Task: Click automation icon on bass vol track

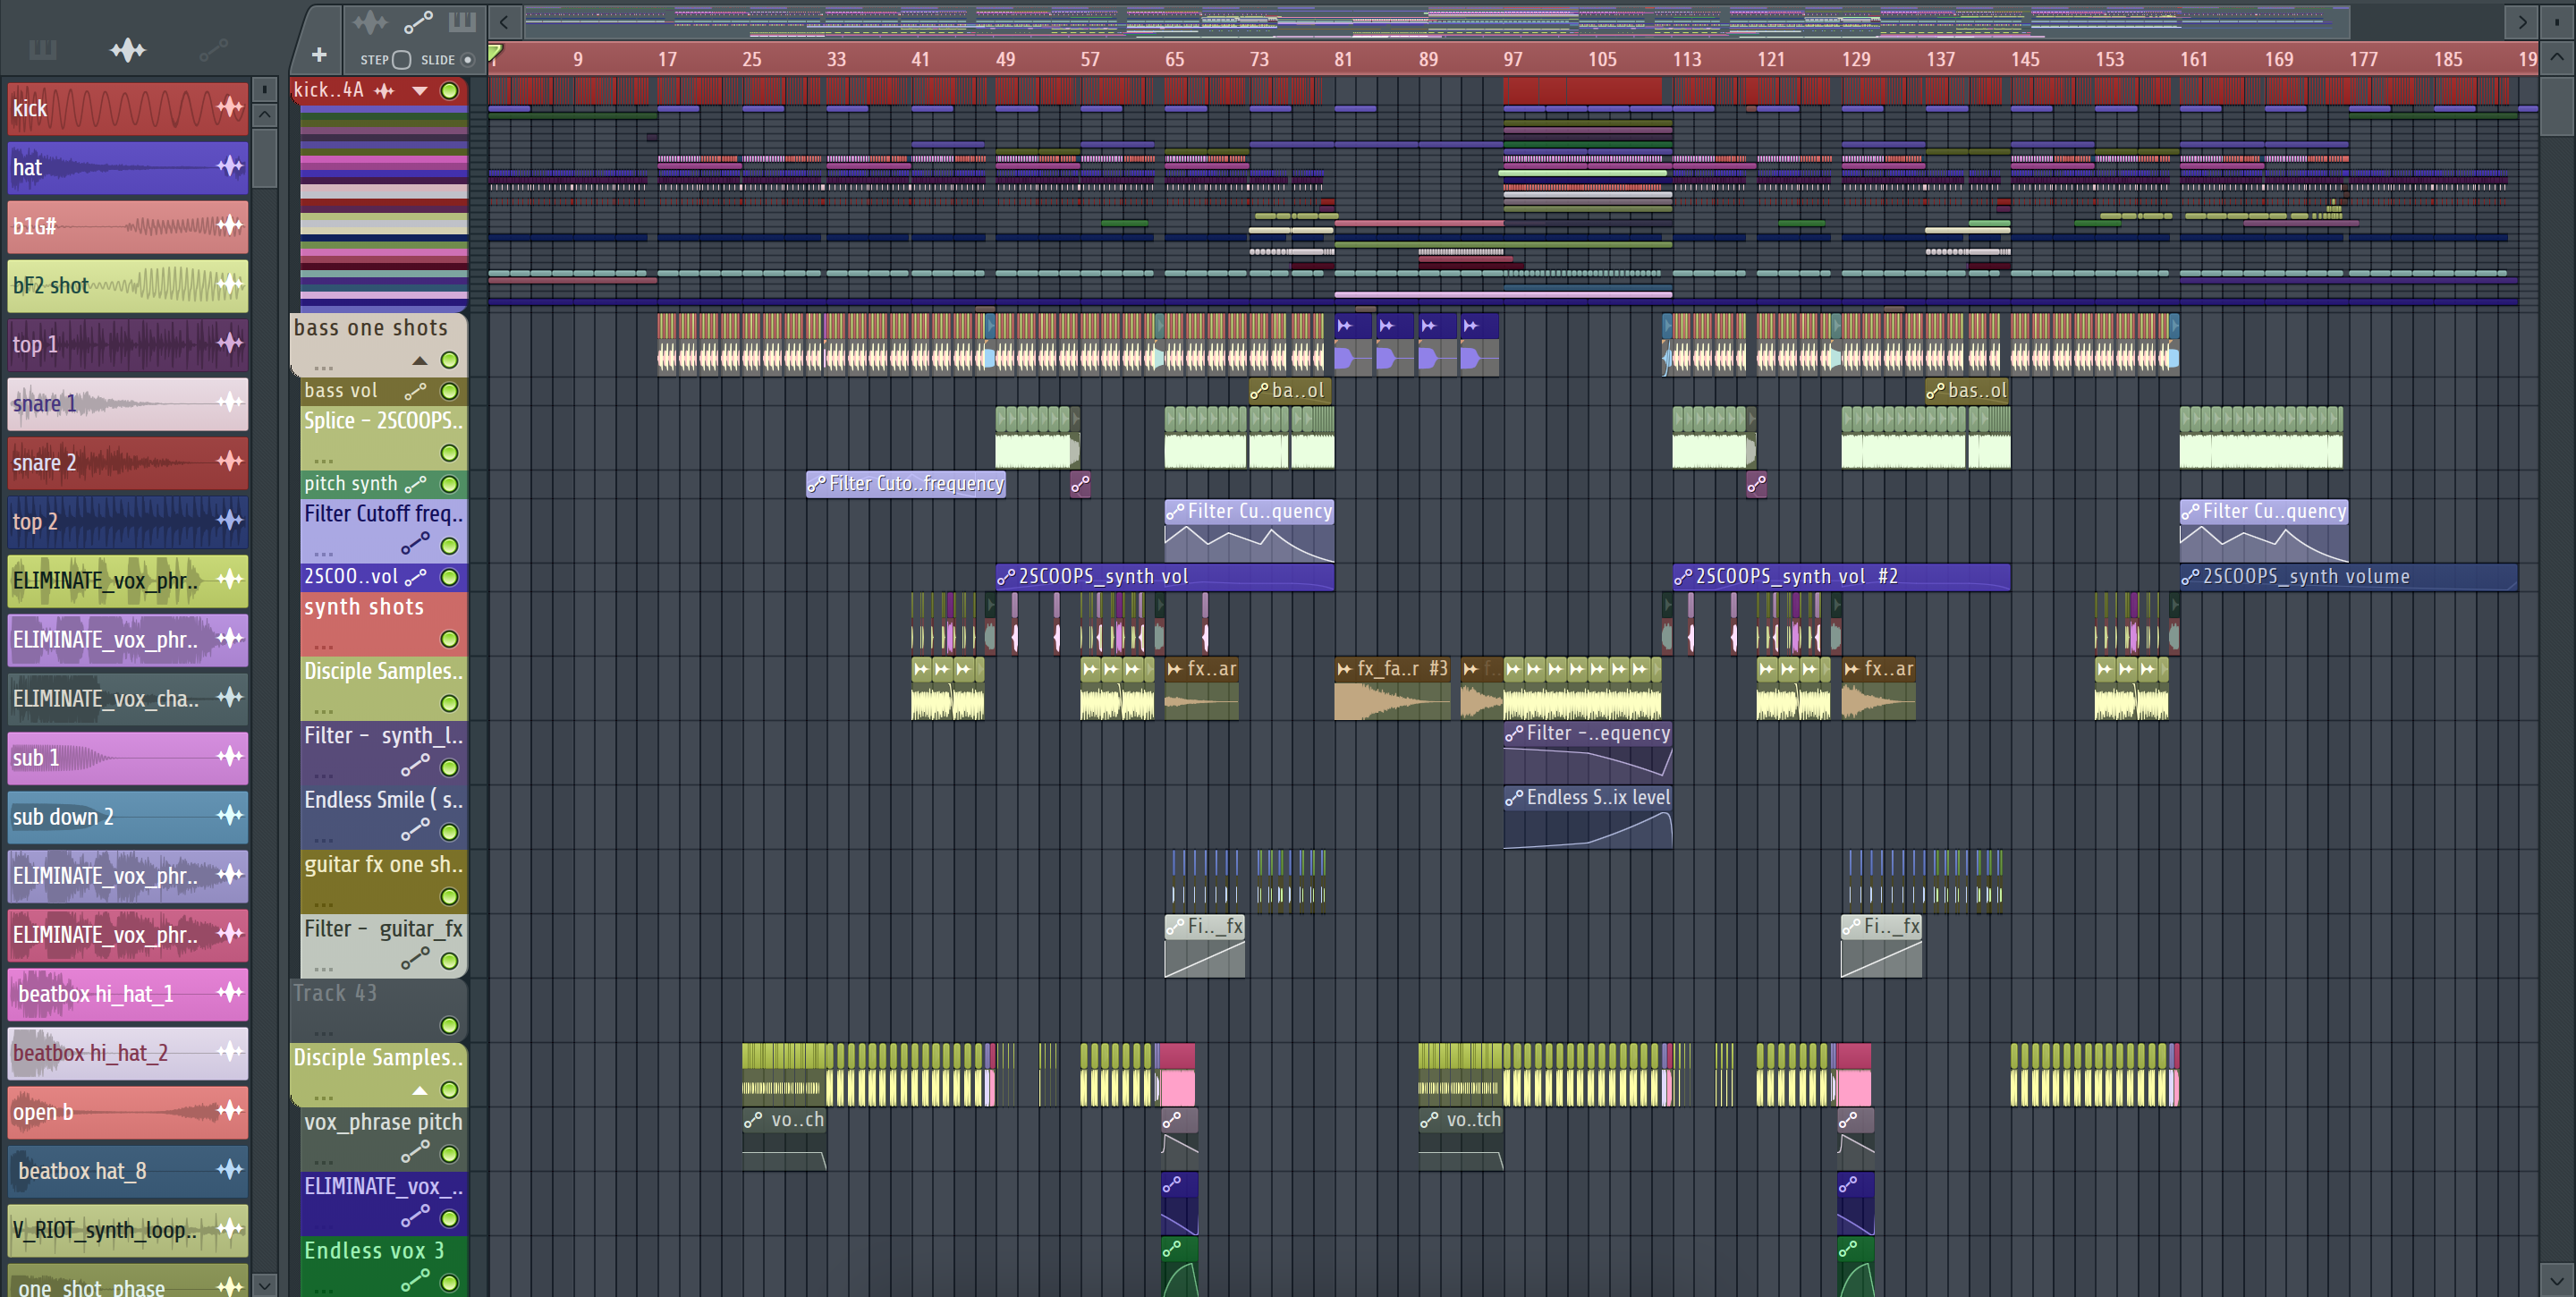Action: pyautogui.click(x=415, y=391)
